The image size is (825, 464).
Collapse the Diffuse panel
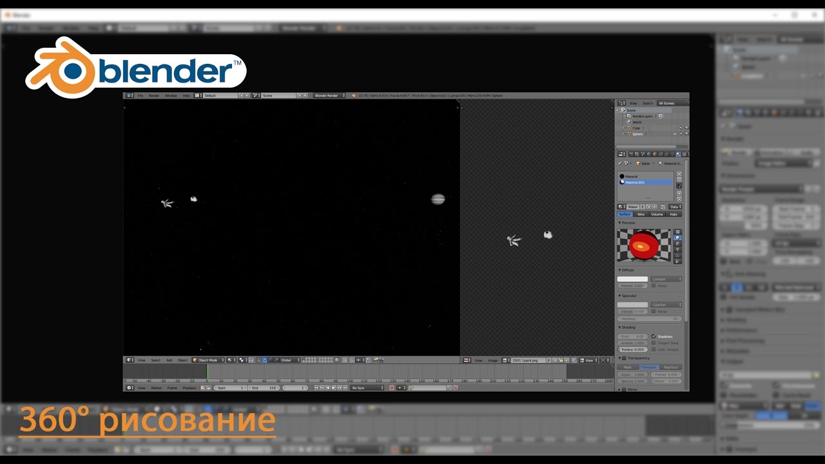(x=619, y=270)
